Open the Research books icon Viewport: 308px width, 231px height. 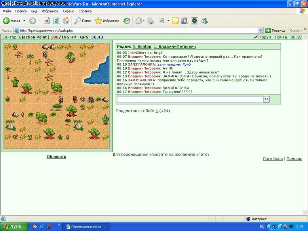(184, 21)
